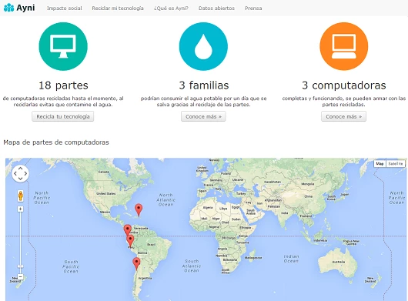The image size is (408, 301).
Task: Select the Map view type button
Action: pos(380,164)
